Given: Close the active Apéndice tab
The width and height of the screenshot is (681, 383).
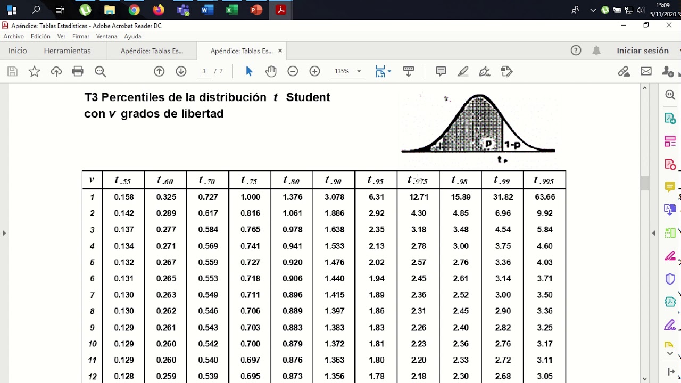Looking at the screenshot, I should (280, 51).
